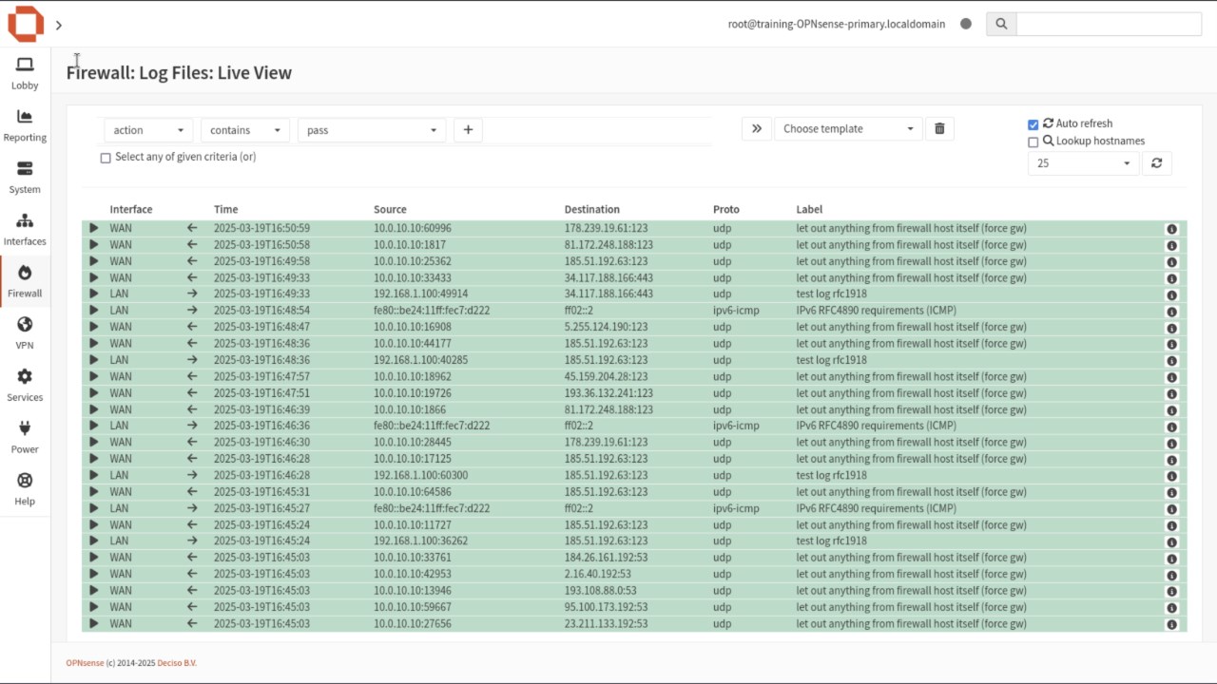Open the Firewall menu in sidebar

pyautogui.click(x=25, y=282)
